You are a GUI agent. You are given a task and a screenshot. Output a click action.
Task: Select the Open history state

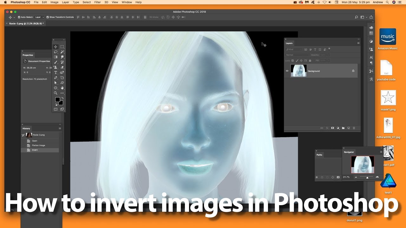(40, 141)
